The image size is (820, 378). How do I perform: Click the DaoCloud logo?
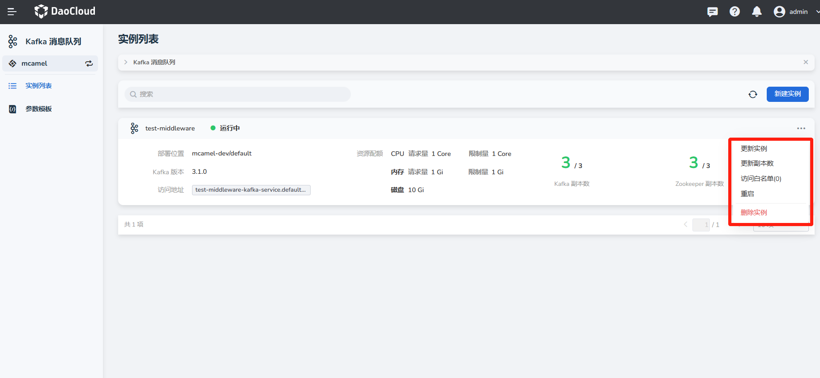[x=65, y=12]
